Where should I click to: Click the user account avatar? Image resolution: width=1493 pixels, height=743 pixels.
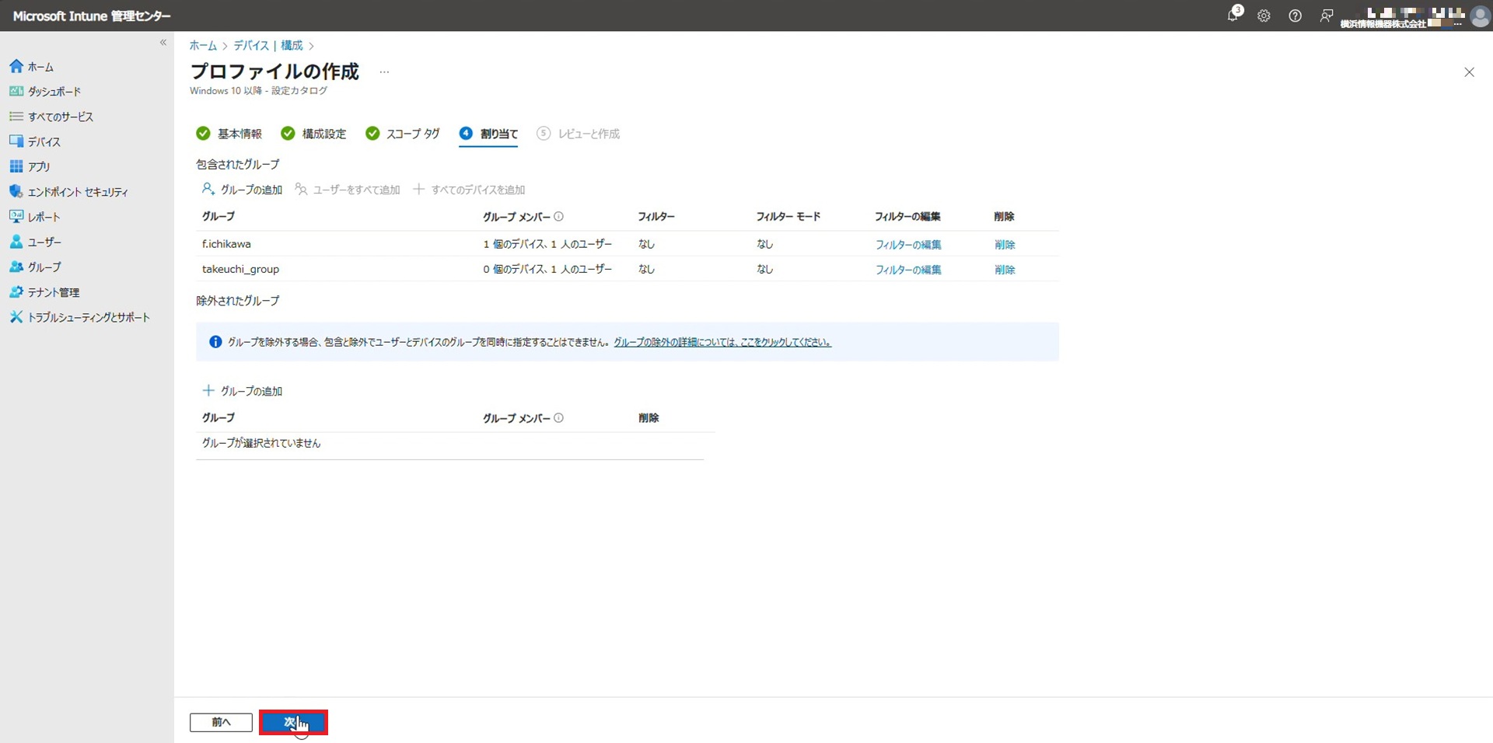pyautogui.click(x=1479, y=16)
